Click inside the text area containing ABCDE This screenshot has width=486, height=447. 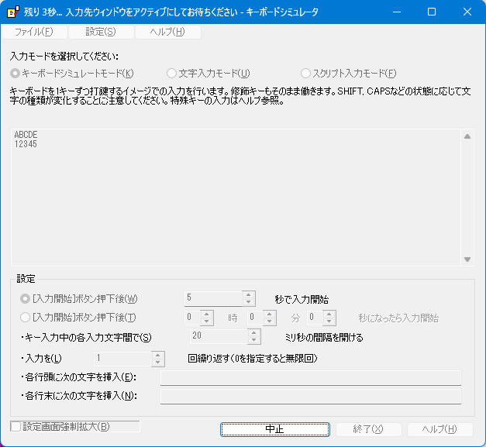pyautogui.click(x=236, y=198)
